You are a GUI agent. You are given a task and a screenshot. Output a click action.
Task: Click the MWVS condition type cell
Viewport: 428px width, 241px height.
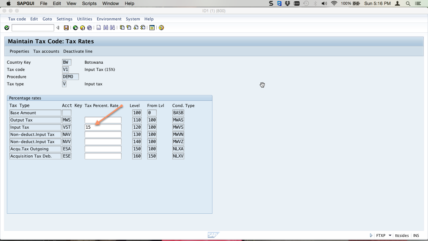click(178, 127)
